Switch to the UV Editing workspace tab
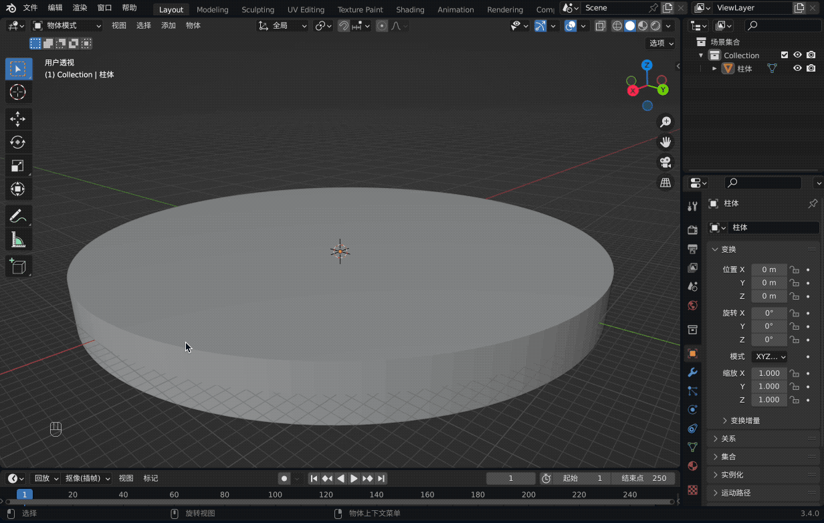The height and width of the screenshot is (523, 824). (306, 9)
